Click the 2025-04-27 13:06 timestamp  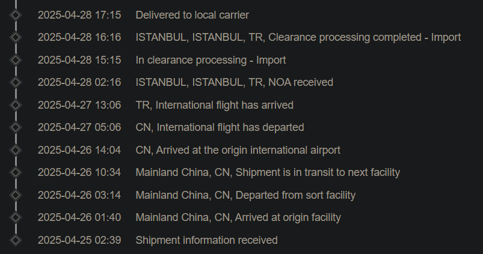click(x=79, y=105)
